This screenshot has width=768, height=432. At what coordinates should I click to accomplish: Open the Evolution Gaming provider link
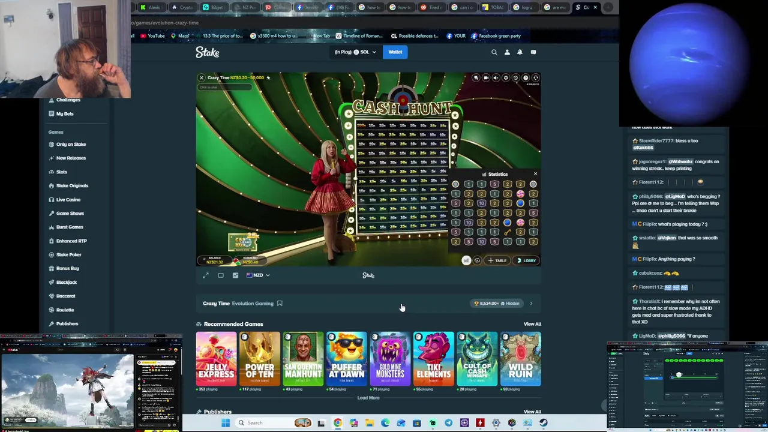(x=253, y=304)
